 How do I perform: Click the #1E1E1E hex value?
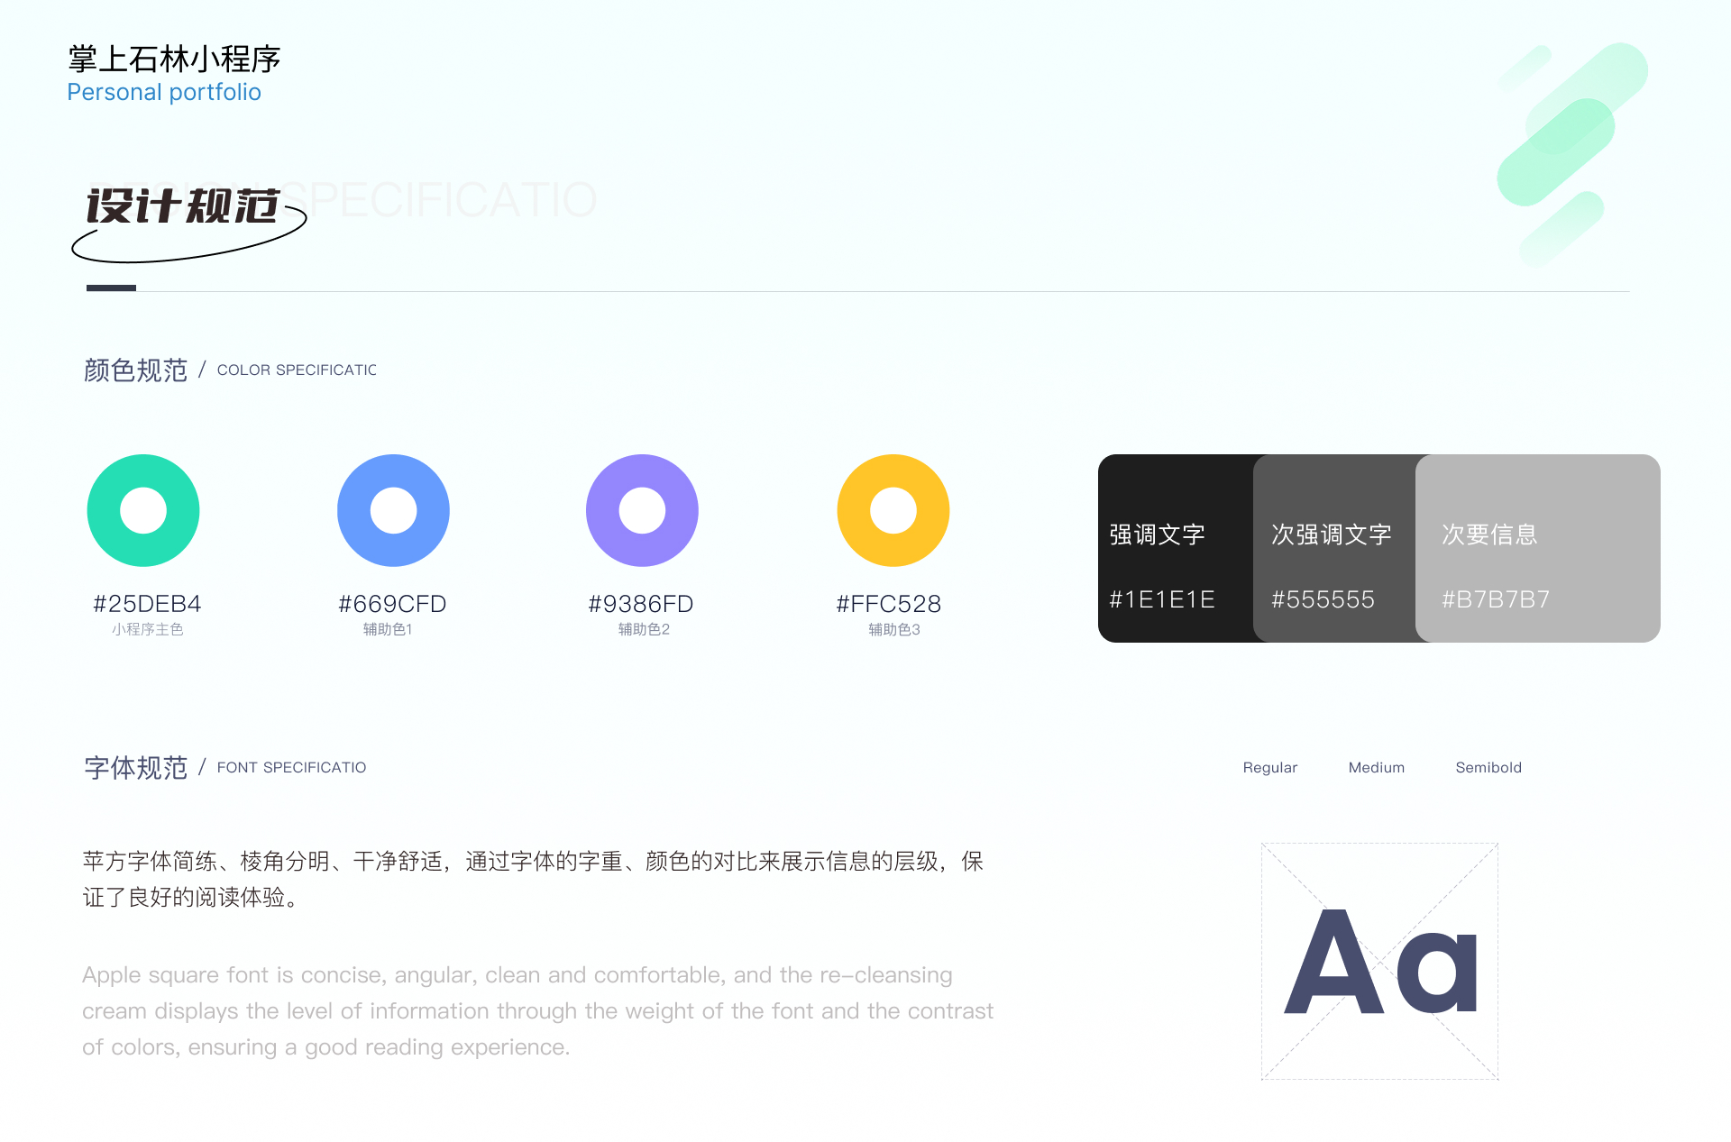(x=1162, y=599)
